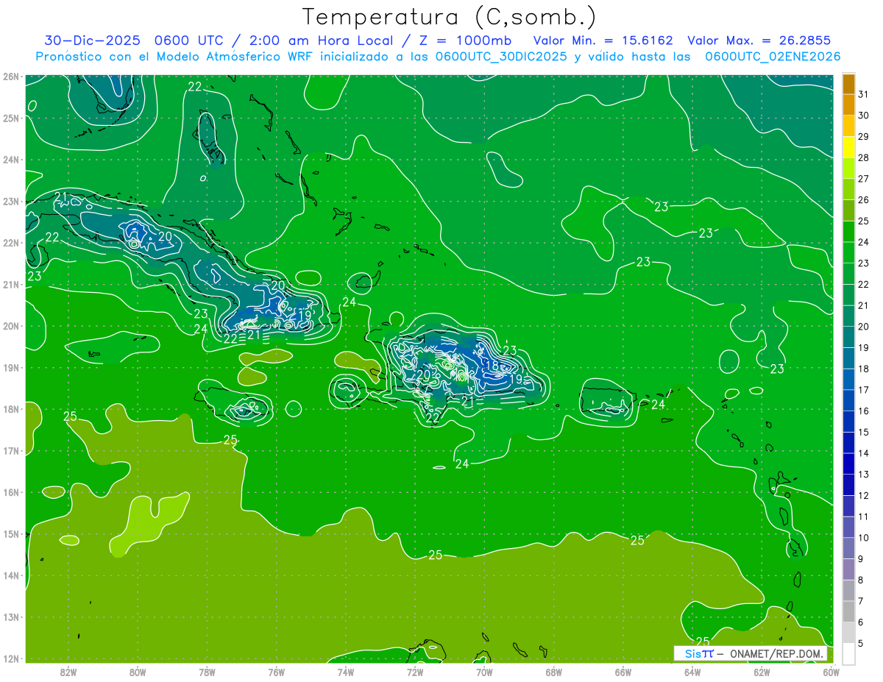Image resolution: width=883 pixels, height=682 pixels.
Task: Click the legend scale value '10'
Action: pos(863,539)
